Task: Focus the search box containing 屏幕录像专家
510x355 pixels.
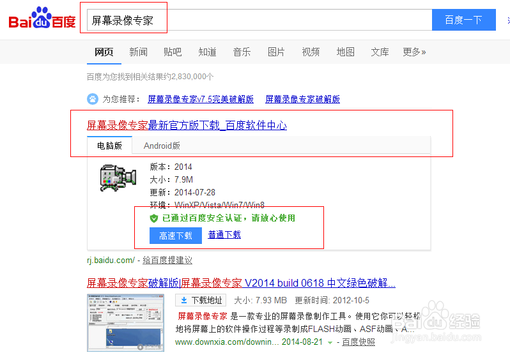Action: tap(259, 20)
